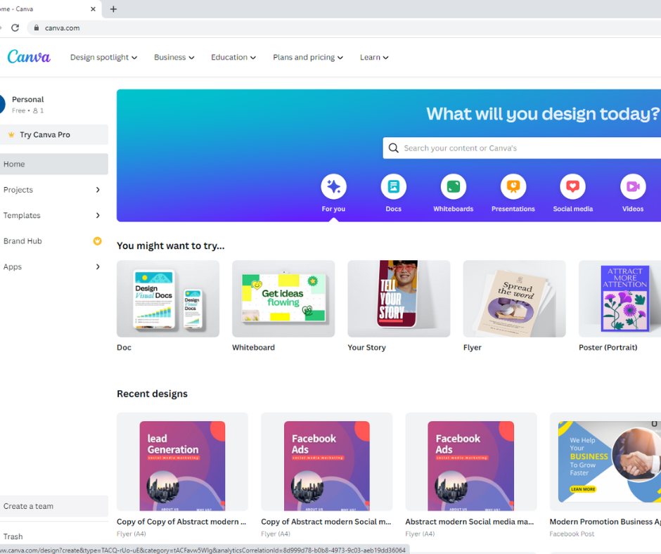Close the Canva browser tab
Screen dimensions: 661x554
(93, 9)
